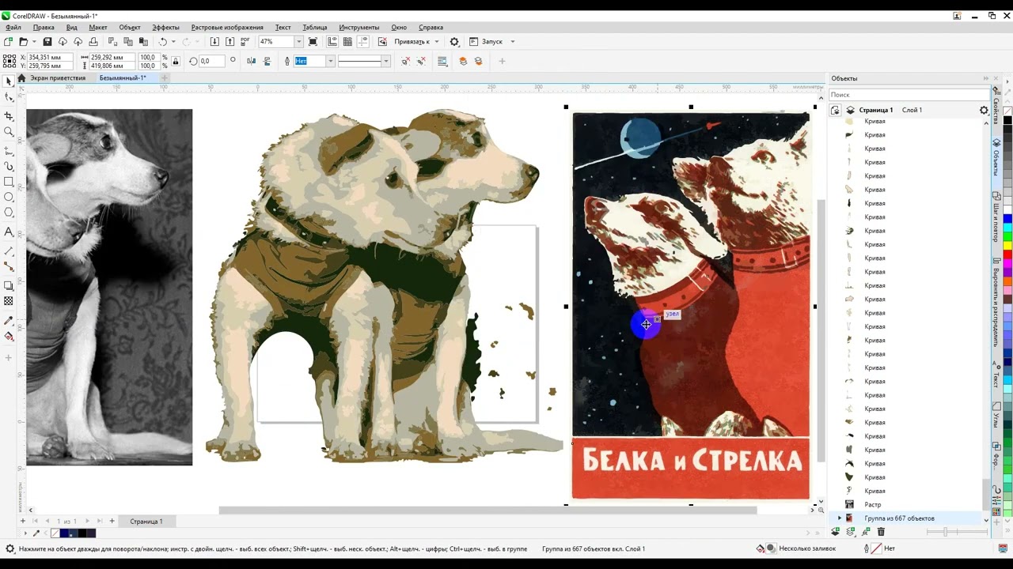The image size is (1013, 569).
Task: Click Publish to PDF icon
Action: pyautogui.click(x=245, y=42)
